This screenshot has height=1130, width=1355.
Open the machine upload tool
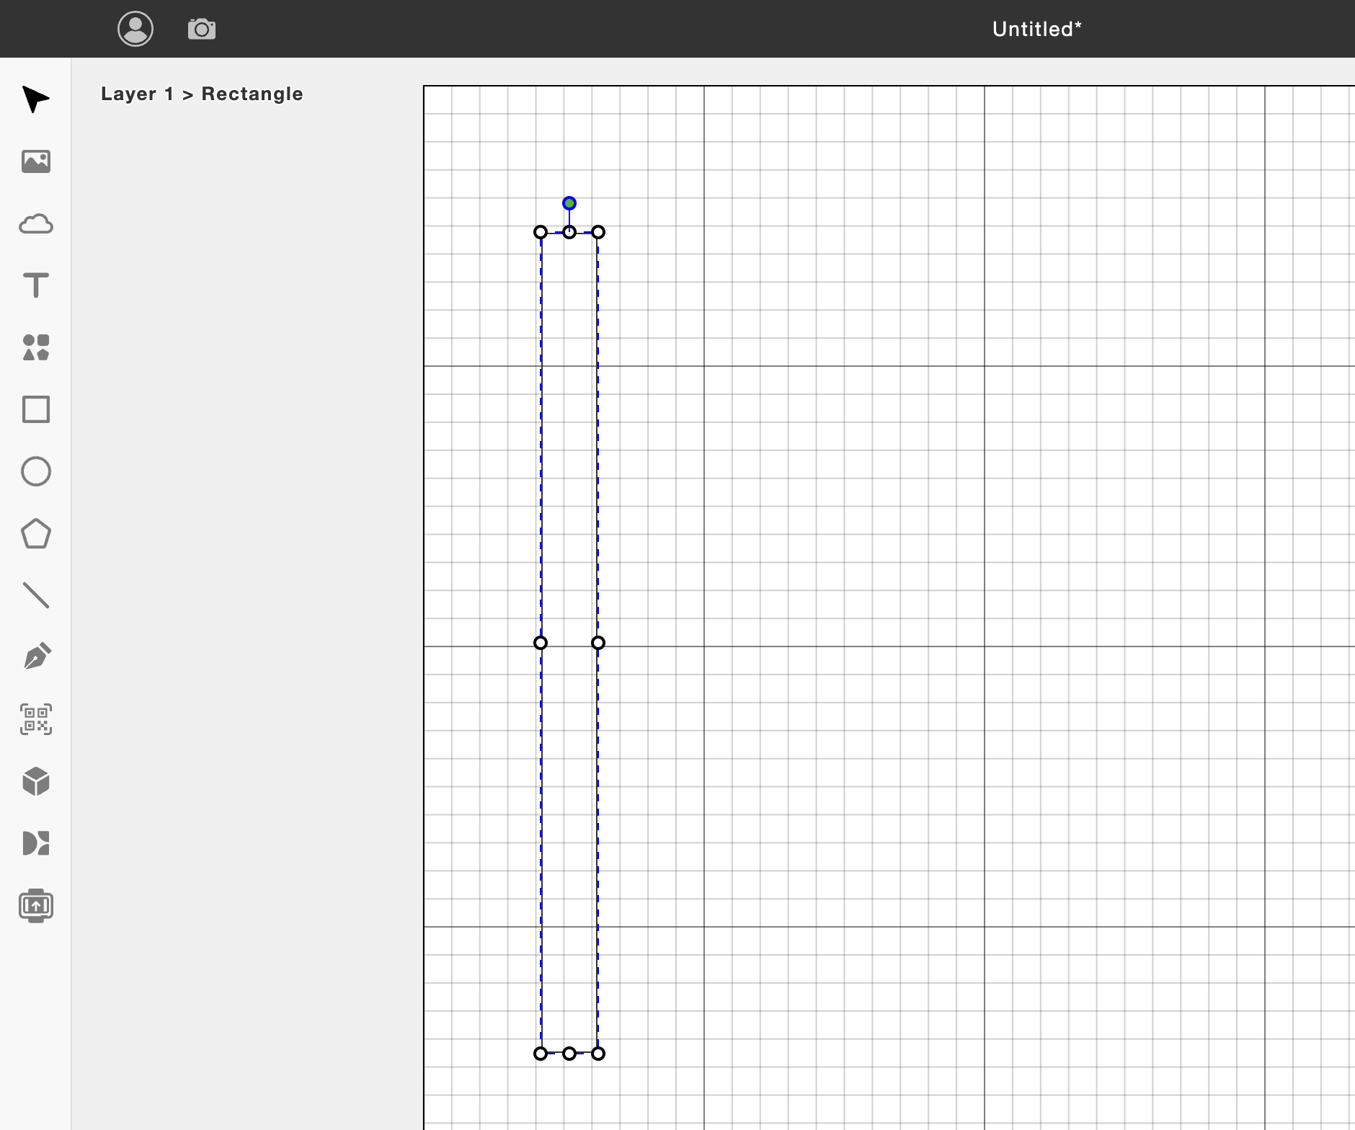35,906
